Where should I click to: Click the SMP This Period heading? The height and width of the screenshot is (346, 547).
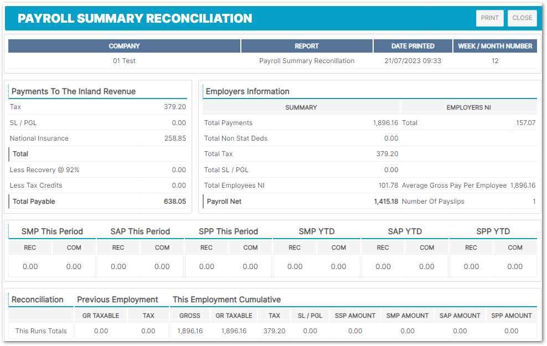click(52, 231)
